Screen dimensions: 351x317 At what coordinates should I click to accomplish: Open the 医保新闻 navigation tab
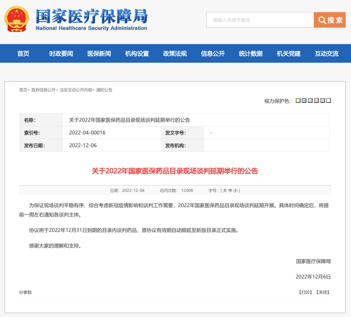coord(99,54)
